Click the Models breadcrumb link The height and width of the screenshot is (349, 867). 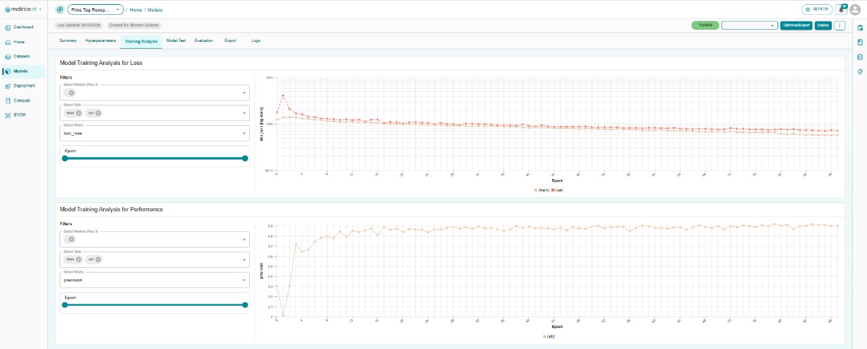(155, 10)
